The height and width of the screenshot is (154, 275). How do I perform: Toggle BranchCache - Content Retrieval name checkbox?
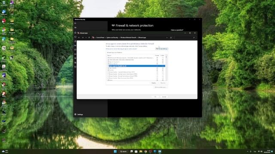(x=108, y=72)
